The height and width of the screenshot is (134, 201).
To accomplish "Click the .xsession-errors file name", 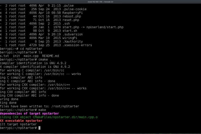I will (77, 45).
